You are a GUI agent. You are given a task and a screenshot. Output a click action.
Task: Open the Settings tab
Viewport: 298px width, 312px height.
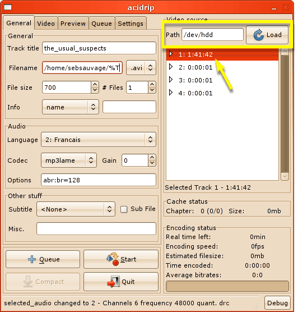[x=131, y=24]
